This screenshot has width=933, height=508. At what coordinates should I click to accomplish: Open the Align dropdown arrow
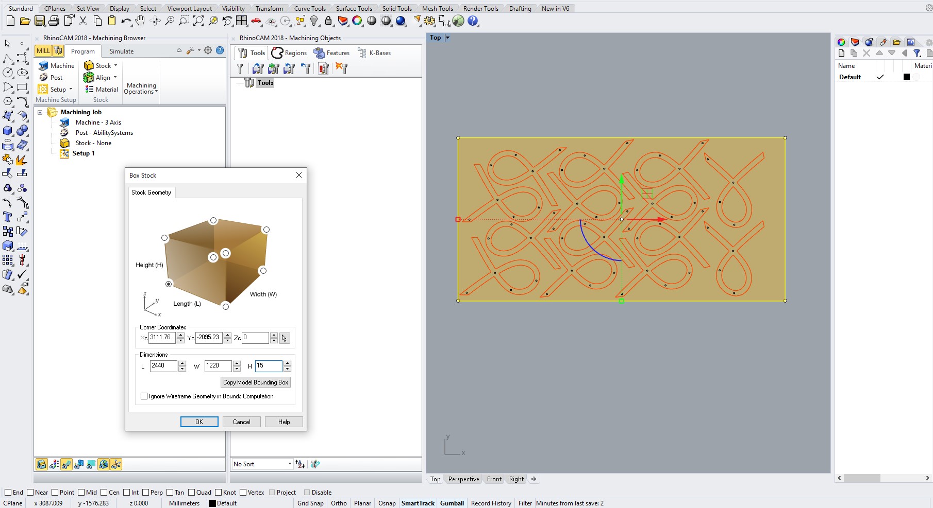pyautogui.click(x=115, y=77)
